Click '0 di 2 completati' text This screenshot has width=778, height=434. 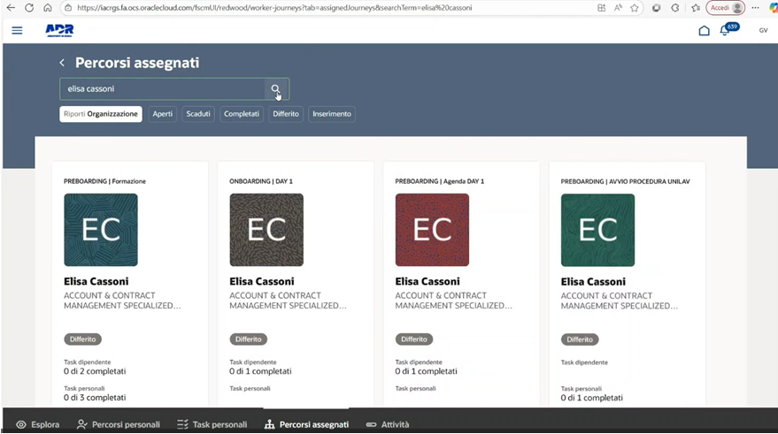pyautogui.click(x=95, y=371)
